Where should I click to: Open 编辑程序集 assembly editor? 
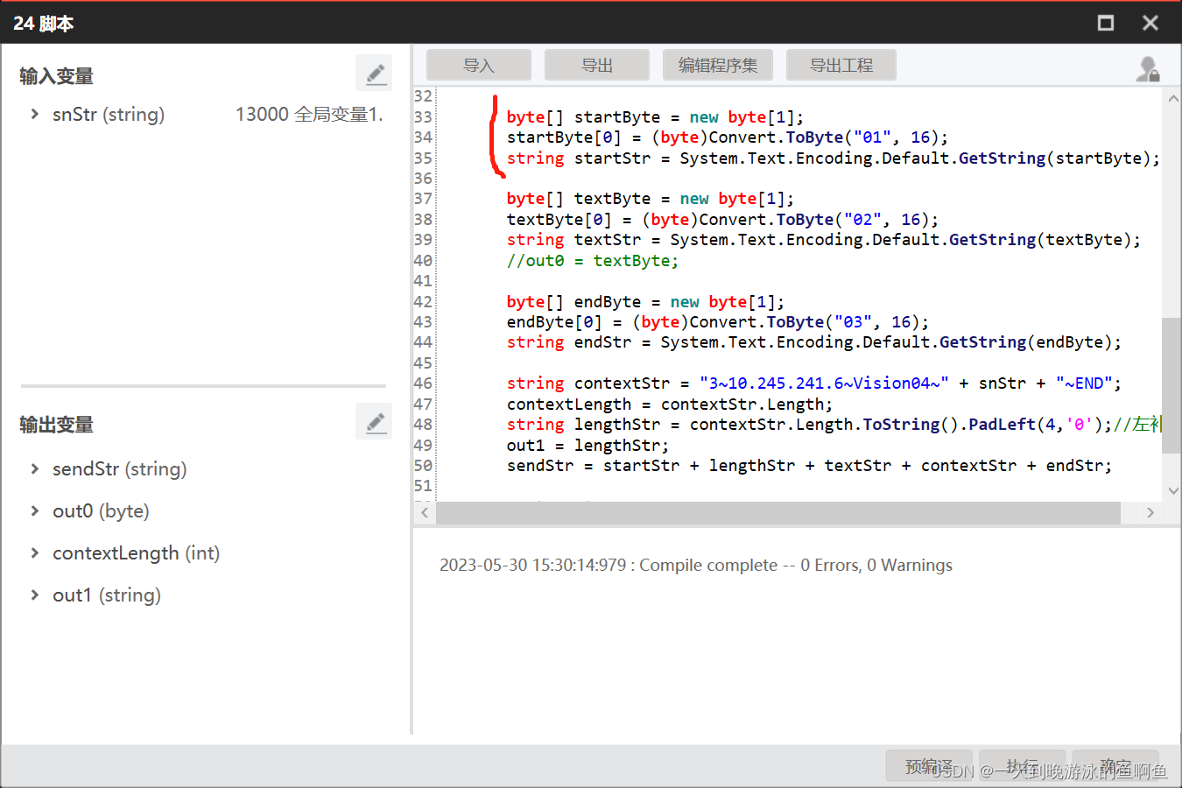click(x=718, y=65)
